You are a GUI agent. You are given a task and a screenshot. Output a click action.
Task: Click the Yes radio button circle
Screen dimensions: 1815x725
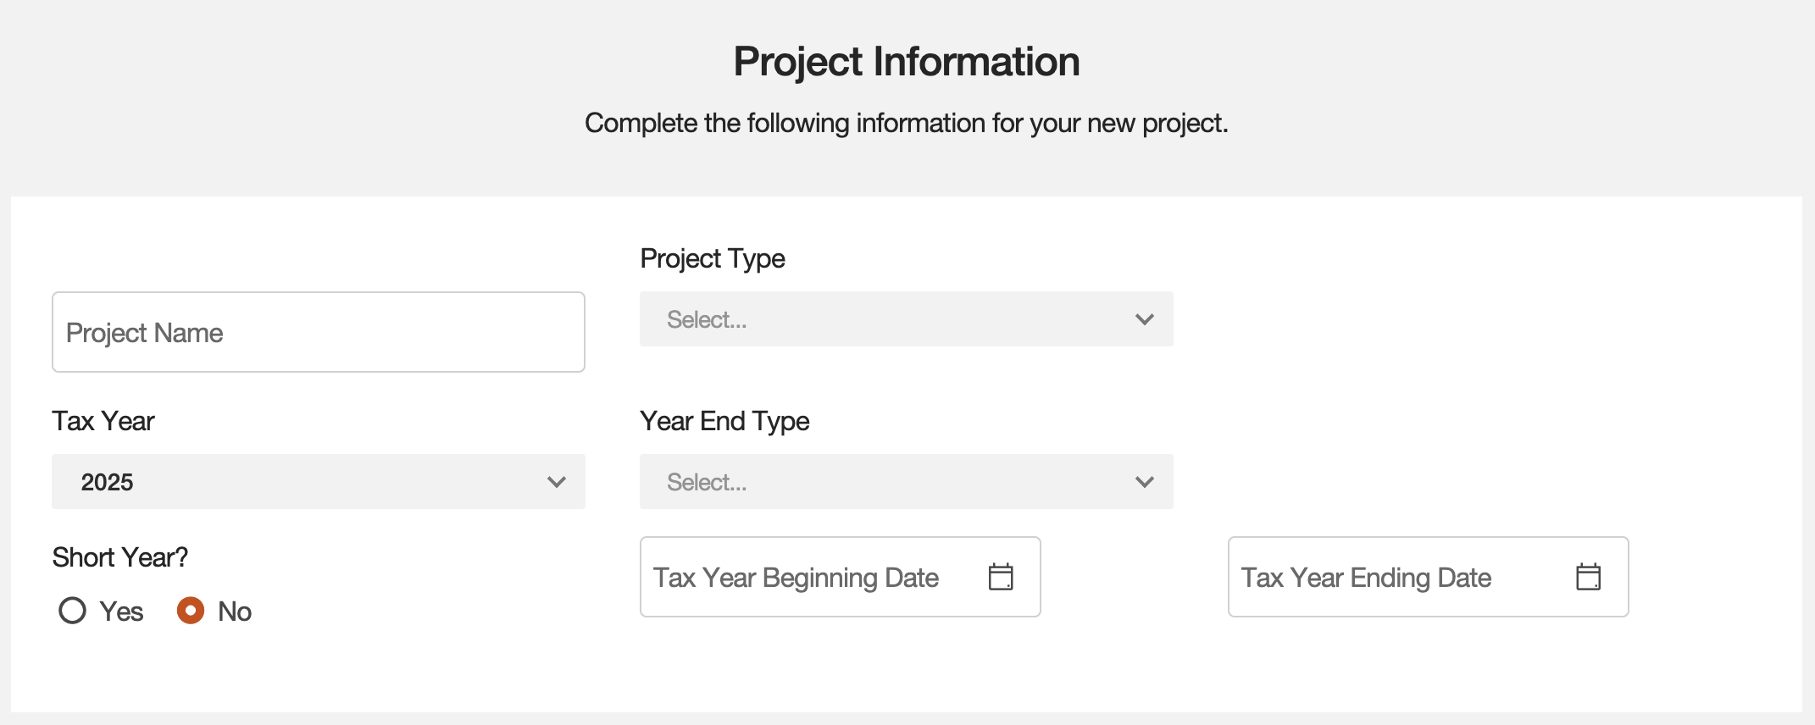[73, 611]
